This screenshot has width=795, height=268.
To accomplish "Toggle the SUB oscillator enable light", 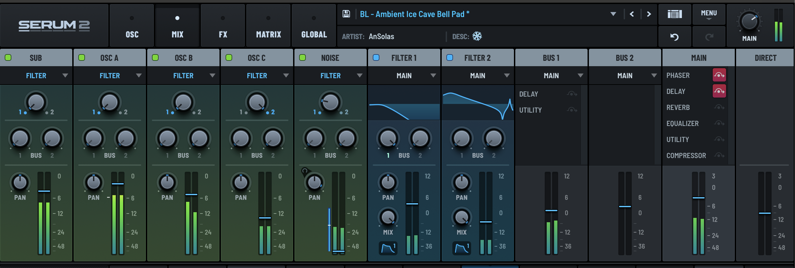I will [x=8, y=57].
